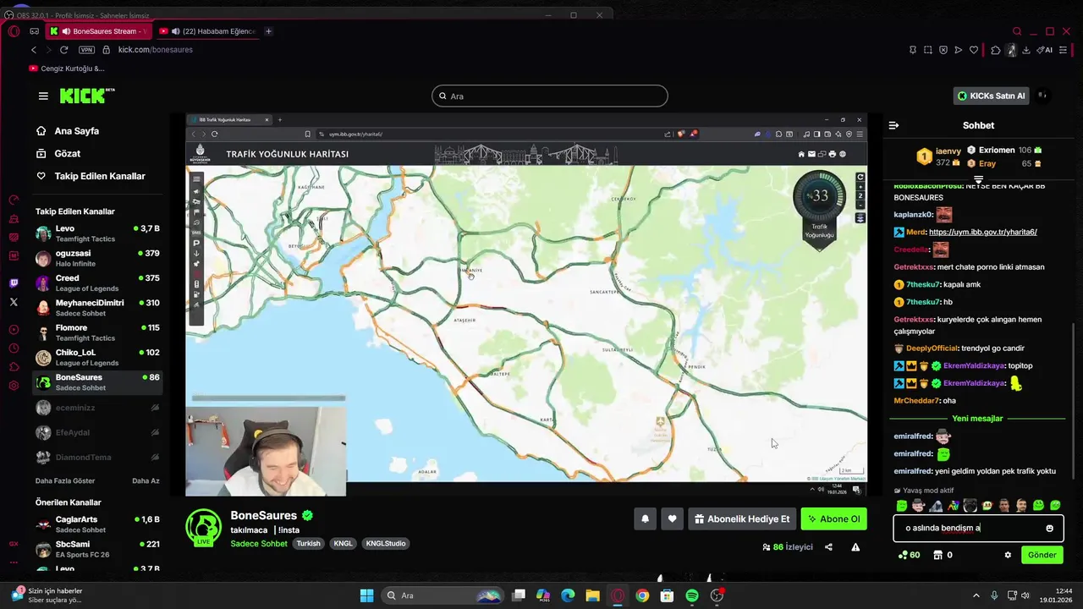Image resolution: width=1083 pixels, height=609 pixels.
Task: Expand the list with Daha Fazla Göster
Action: pos(67,480)
